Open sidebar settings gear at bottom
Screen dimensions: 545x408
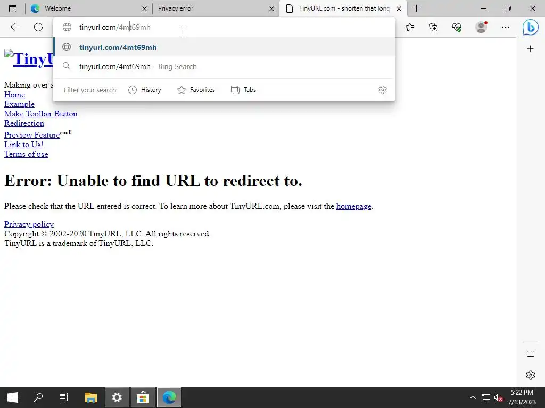(x=531, y=375)
